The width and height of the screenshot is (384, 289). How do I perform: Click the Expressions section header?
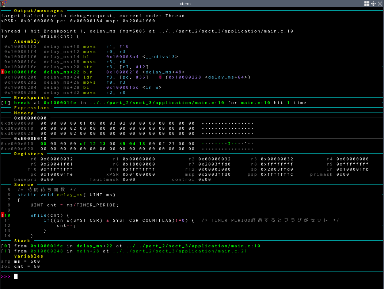32,108
